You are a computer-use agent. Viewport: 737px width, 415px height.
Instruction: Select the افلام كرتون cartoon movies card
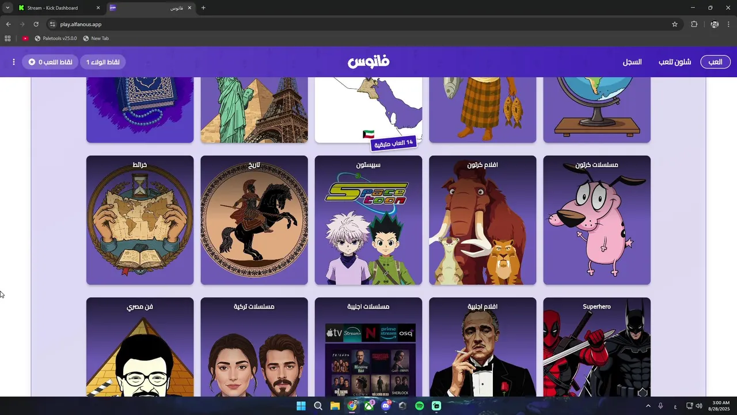pyautogui.click(x=483, y=220)
